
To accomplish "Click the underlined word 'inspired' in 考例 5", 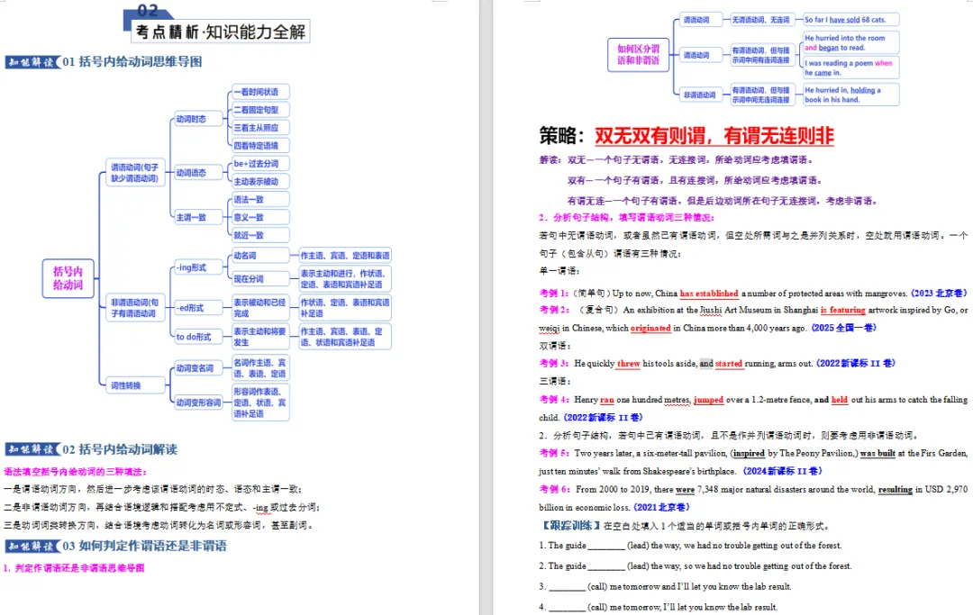I will pos(749,453).
